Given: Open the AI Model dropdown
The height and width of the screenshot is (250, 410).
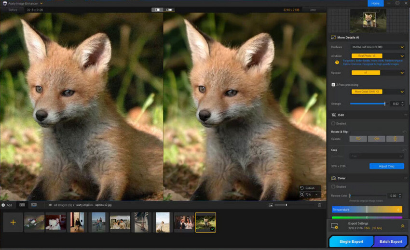Looking at the screenshot, I should coord(378,56).
